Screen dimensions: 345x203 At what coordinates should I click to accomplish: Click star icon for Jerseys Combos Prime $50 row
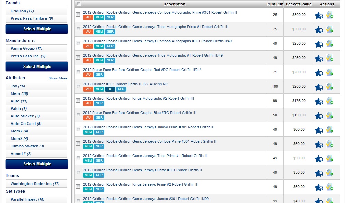[319, 145]
